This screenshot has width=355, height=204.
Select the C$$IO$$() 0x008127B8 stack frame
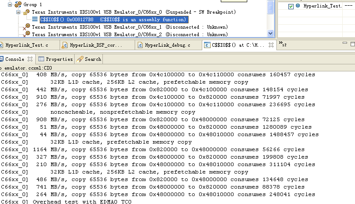[114, 20]
